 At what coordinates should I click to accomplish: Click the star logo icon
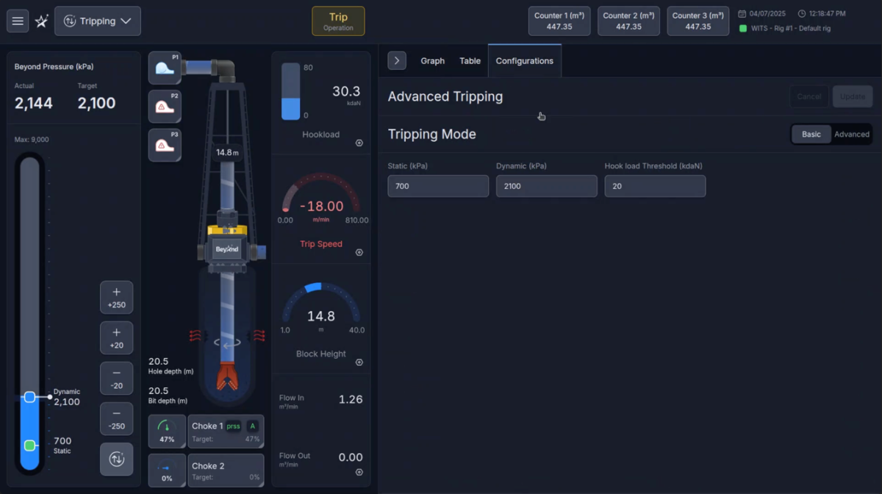point(42,21)
